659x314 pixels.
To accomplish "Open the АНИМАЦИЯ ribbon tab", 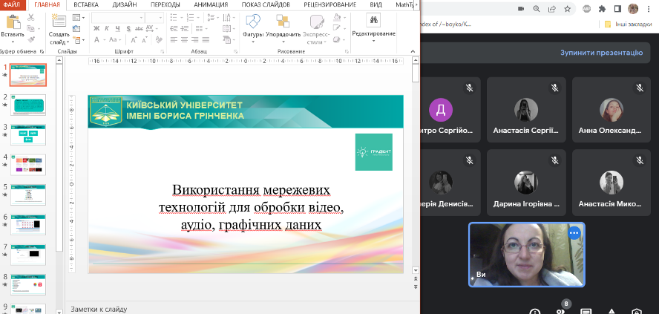I will coord(211,4).
